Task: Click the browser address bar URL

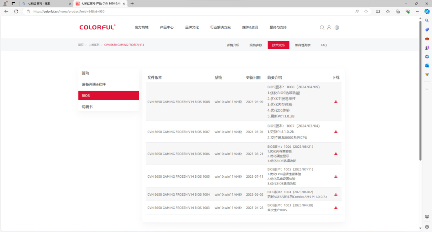Action: pos(69,12)
